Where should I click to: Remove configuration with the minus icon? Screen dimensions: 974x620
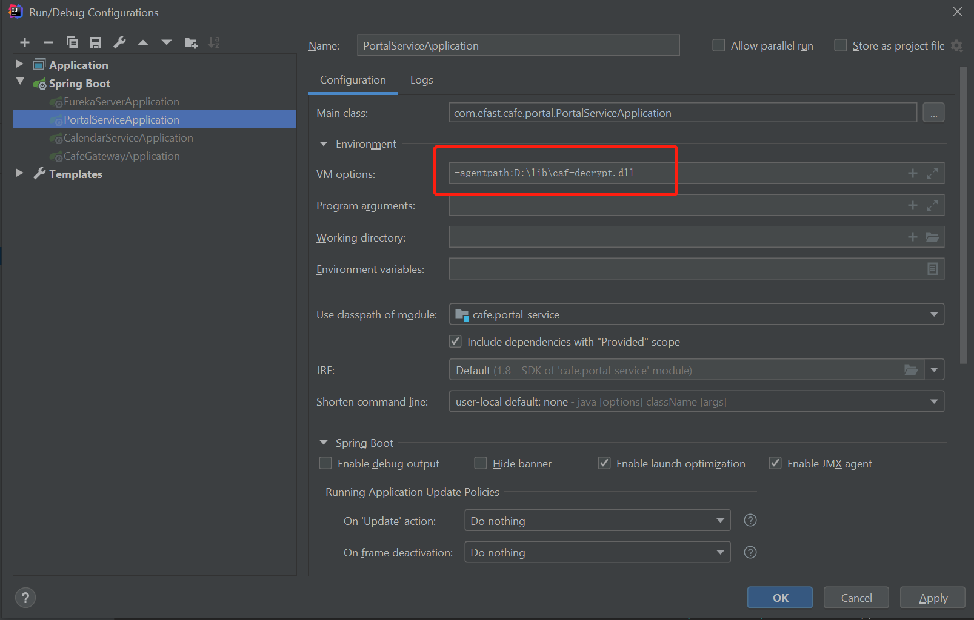[48, 42]
